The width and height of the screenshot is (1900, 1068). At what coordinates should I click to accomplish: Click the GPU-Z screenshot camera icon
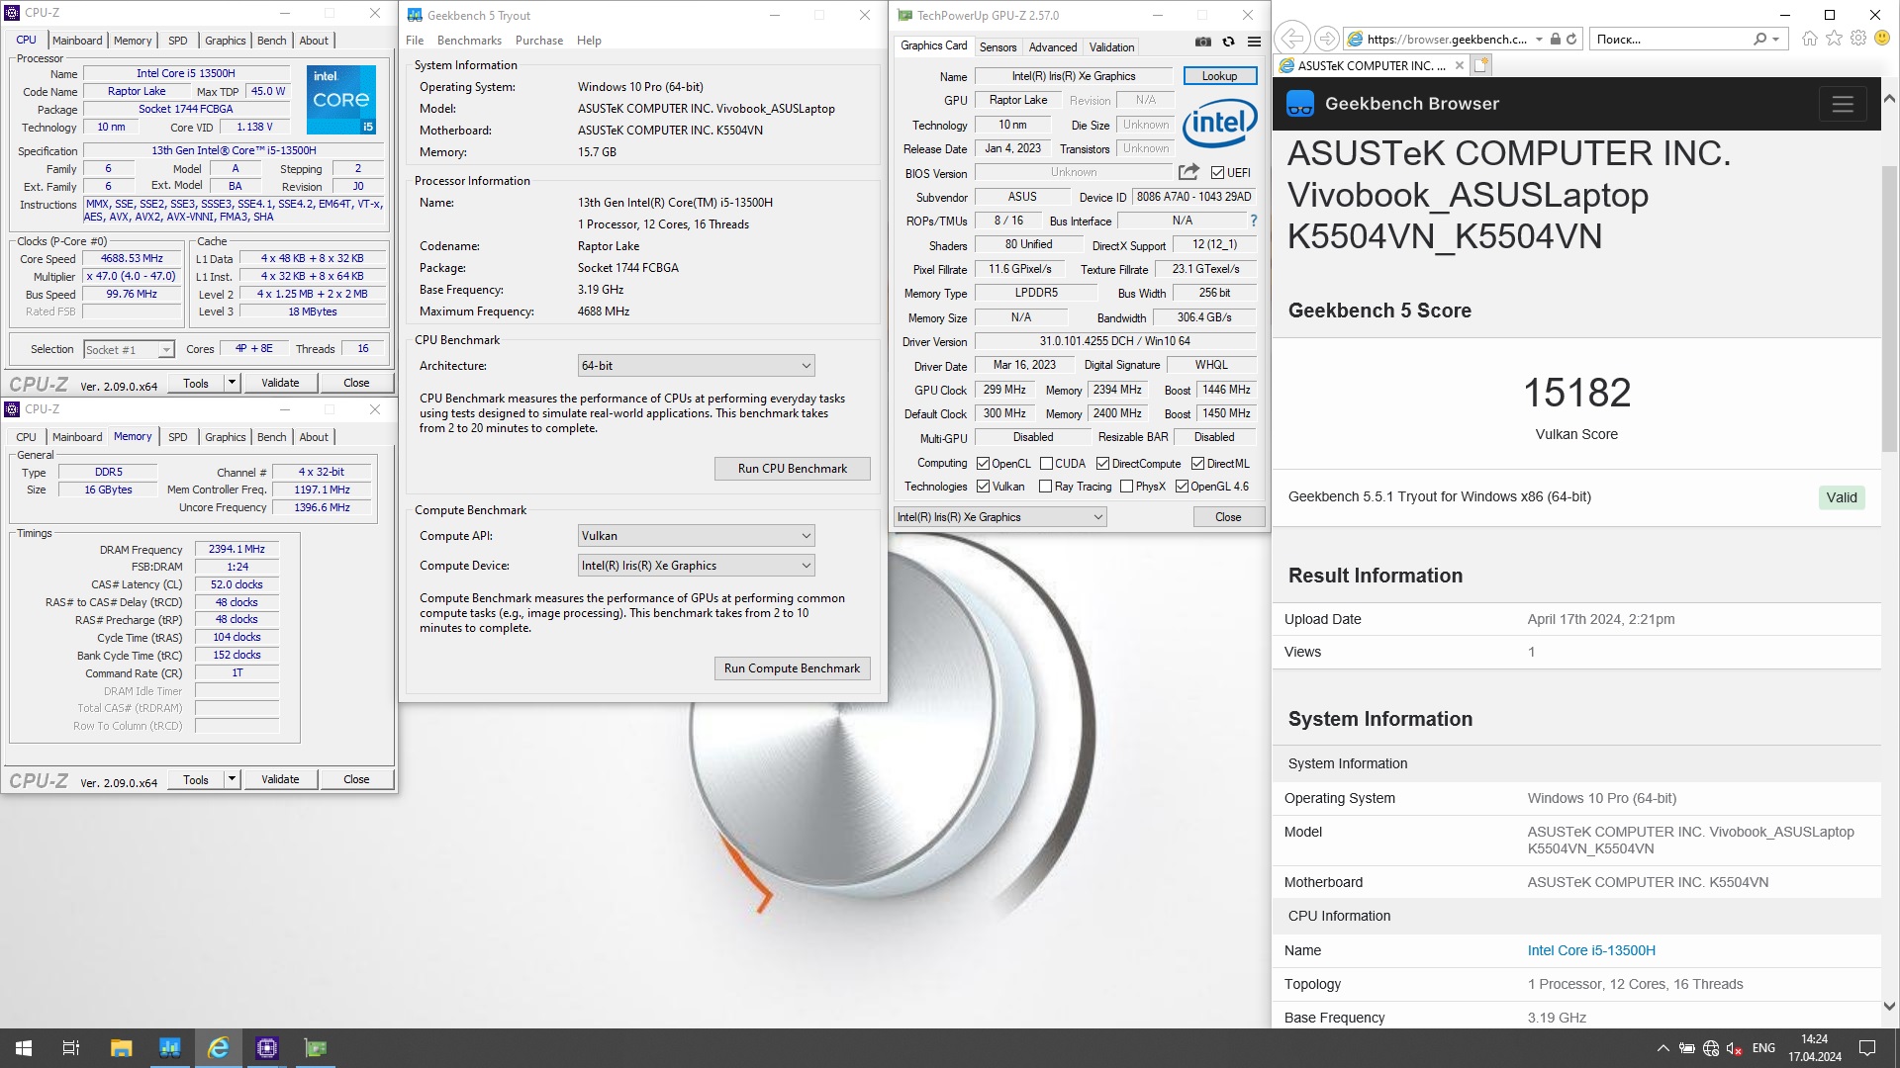pyautogui.click(x=1202, y=42)
